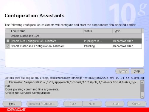The width and height of the screenshot is (149, 112).
Task: Proceed with the Next button
Action: pos(92,104)
